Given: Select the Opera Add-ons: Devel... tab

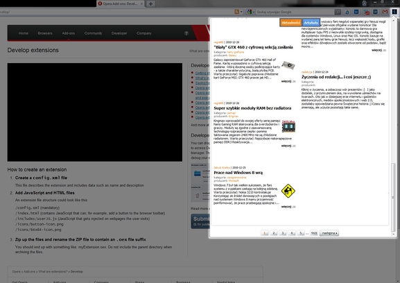Looking at the screenshot, I should pos(120,4).
